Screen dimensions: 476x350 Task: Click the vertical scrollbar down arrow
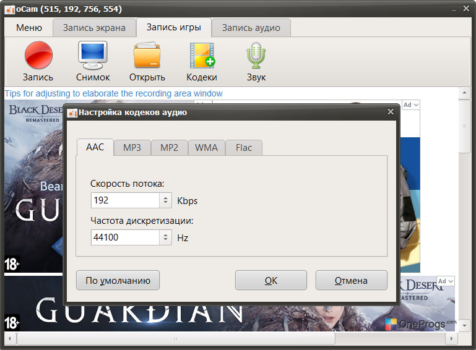click(464, 325)
